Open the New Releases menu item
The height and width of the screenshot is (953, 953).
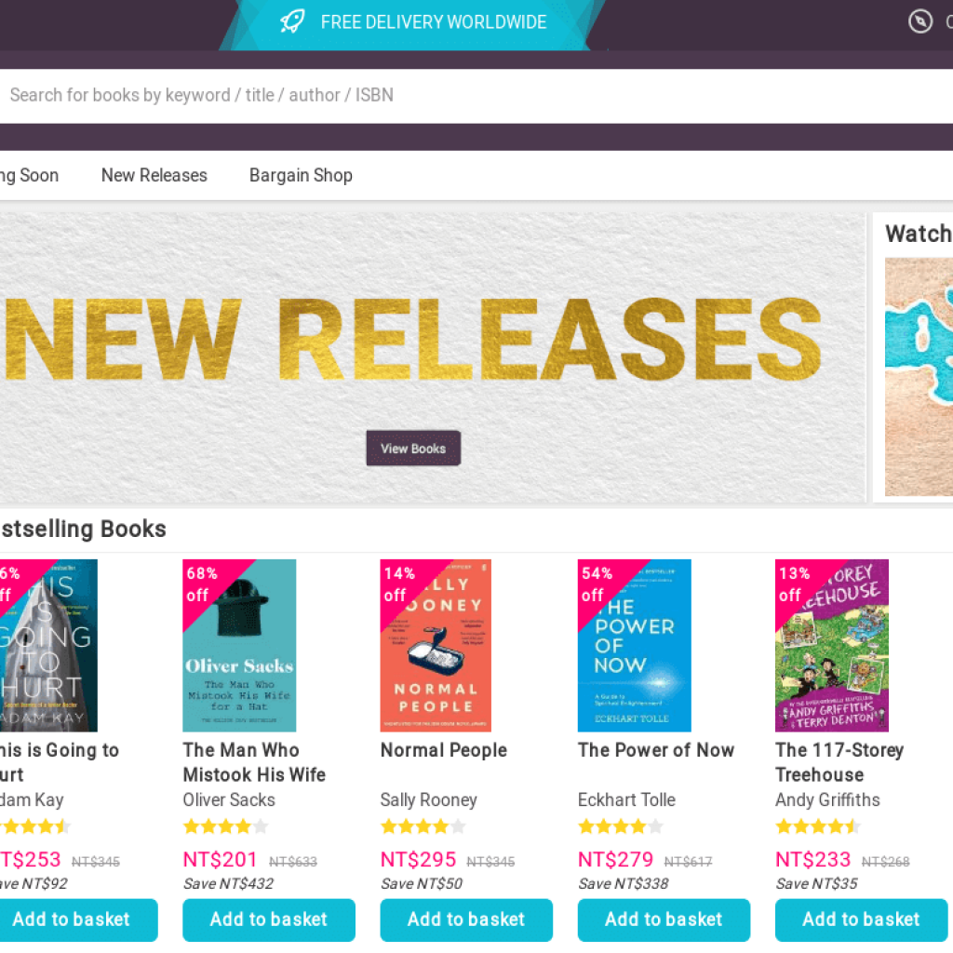click(x=154, y=175)
